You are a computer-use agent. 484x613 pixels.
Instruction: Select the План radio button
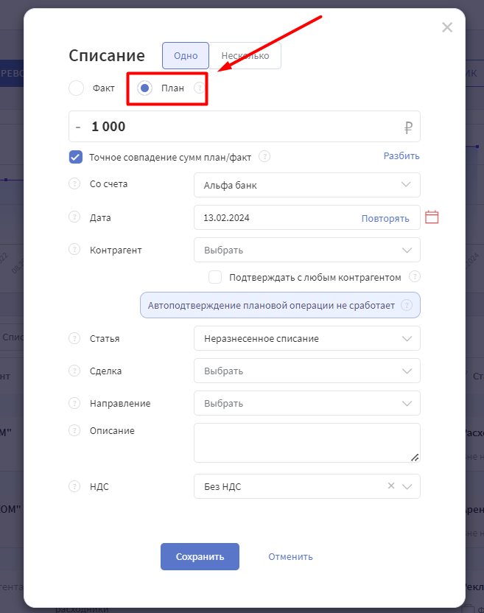point(144,88)
